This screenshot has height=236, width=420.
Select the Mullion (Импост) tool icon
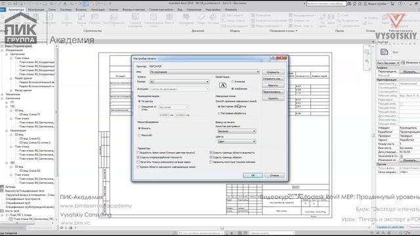pos(169,17)
